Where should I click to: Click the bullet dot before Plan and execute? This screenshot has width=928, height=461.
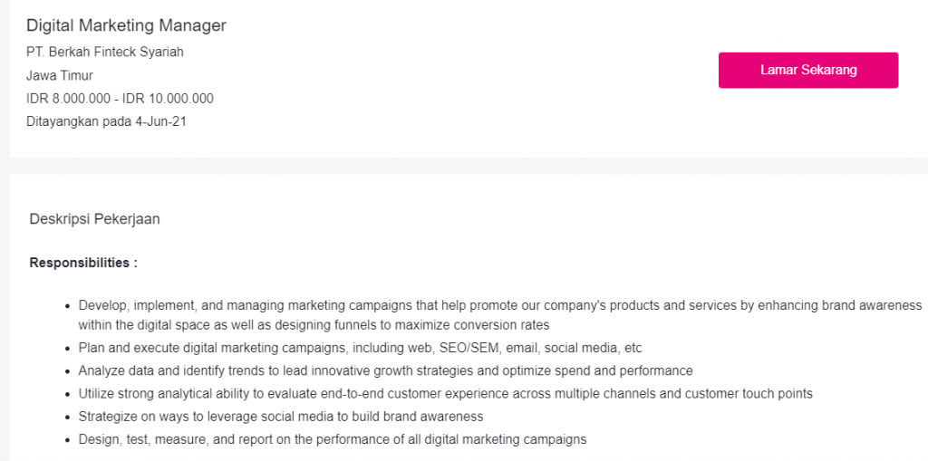pyautogui.click(x=68, y=349)
